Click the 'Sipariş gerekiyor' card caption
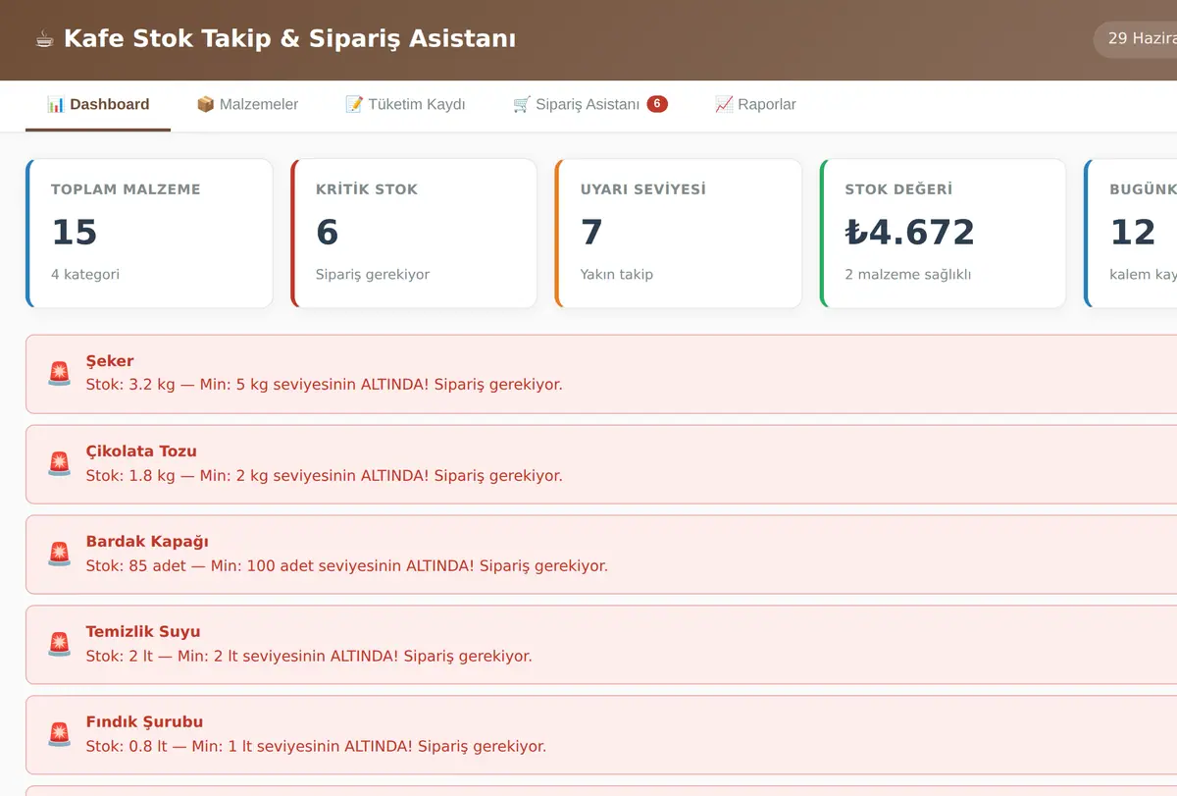Screen dimensions: 1177x796 [x=373, y=275]
